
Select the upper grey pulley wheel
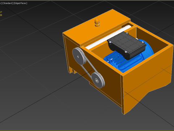[x=79, y=56]
